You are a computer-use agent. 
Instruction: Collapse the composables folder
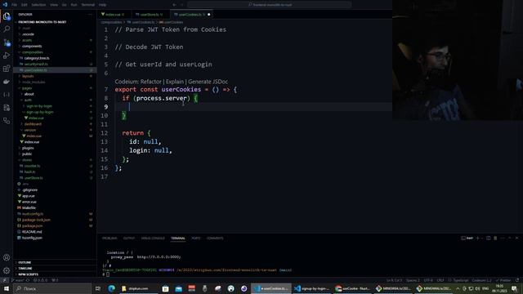point(33,52)
